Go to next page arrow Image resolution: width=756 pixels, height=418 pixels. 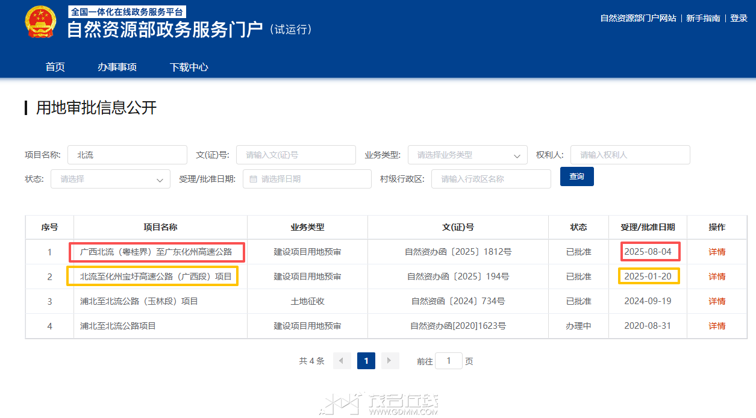pyautogui.click(x=390, y=361)
